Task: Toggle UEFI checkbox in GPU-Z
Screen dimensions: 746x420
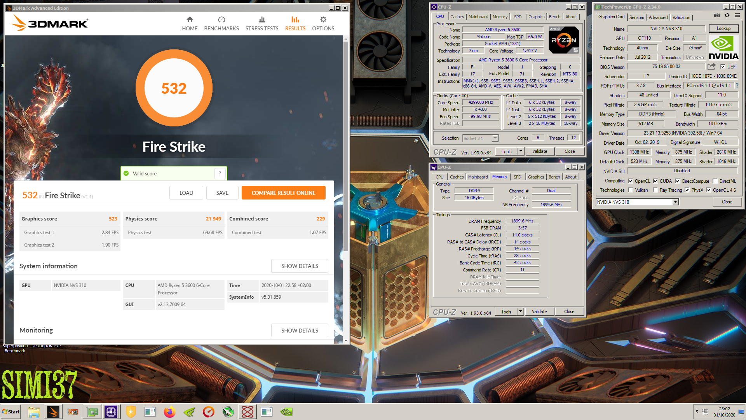Action: [723, 66]
